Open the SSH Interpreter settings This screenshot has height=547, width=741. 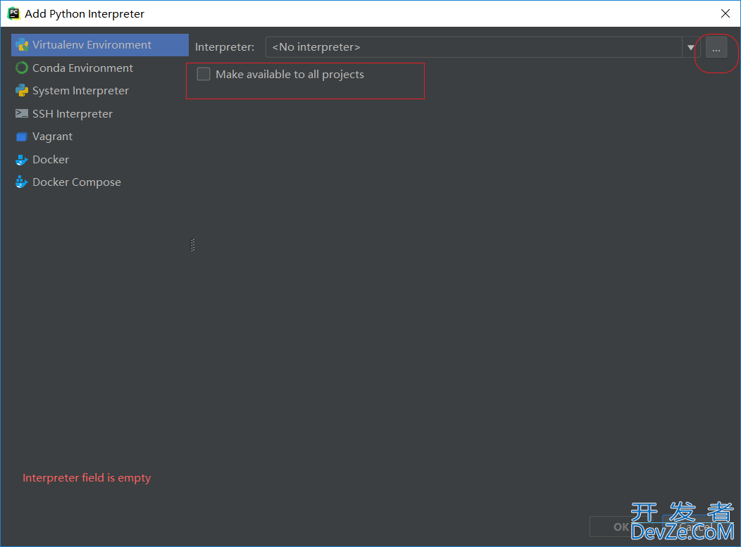click(x=100, y=114)
